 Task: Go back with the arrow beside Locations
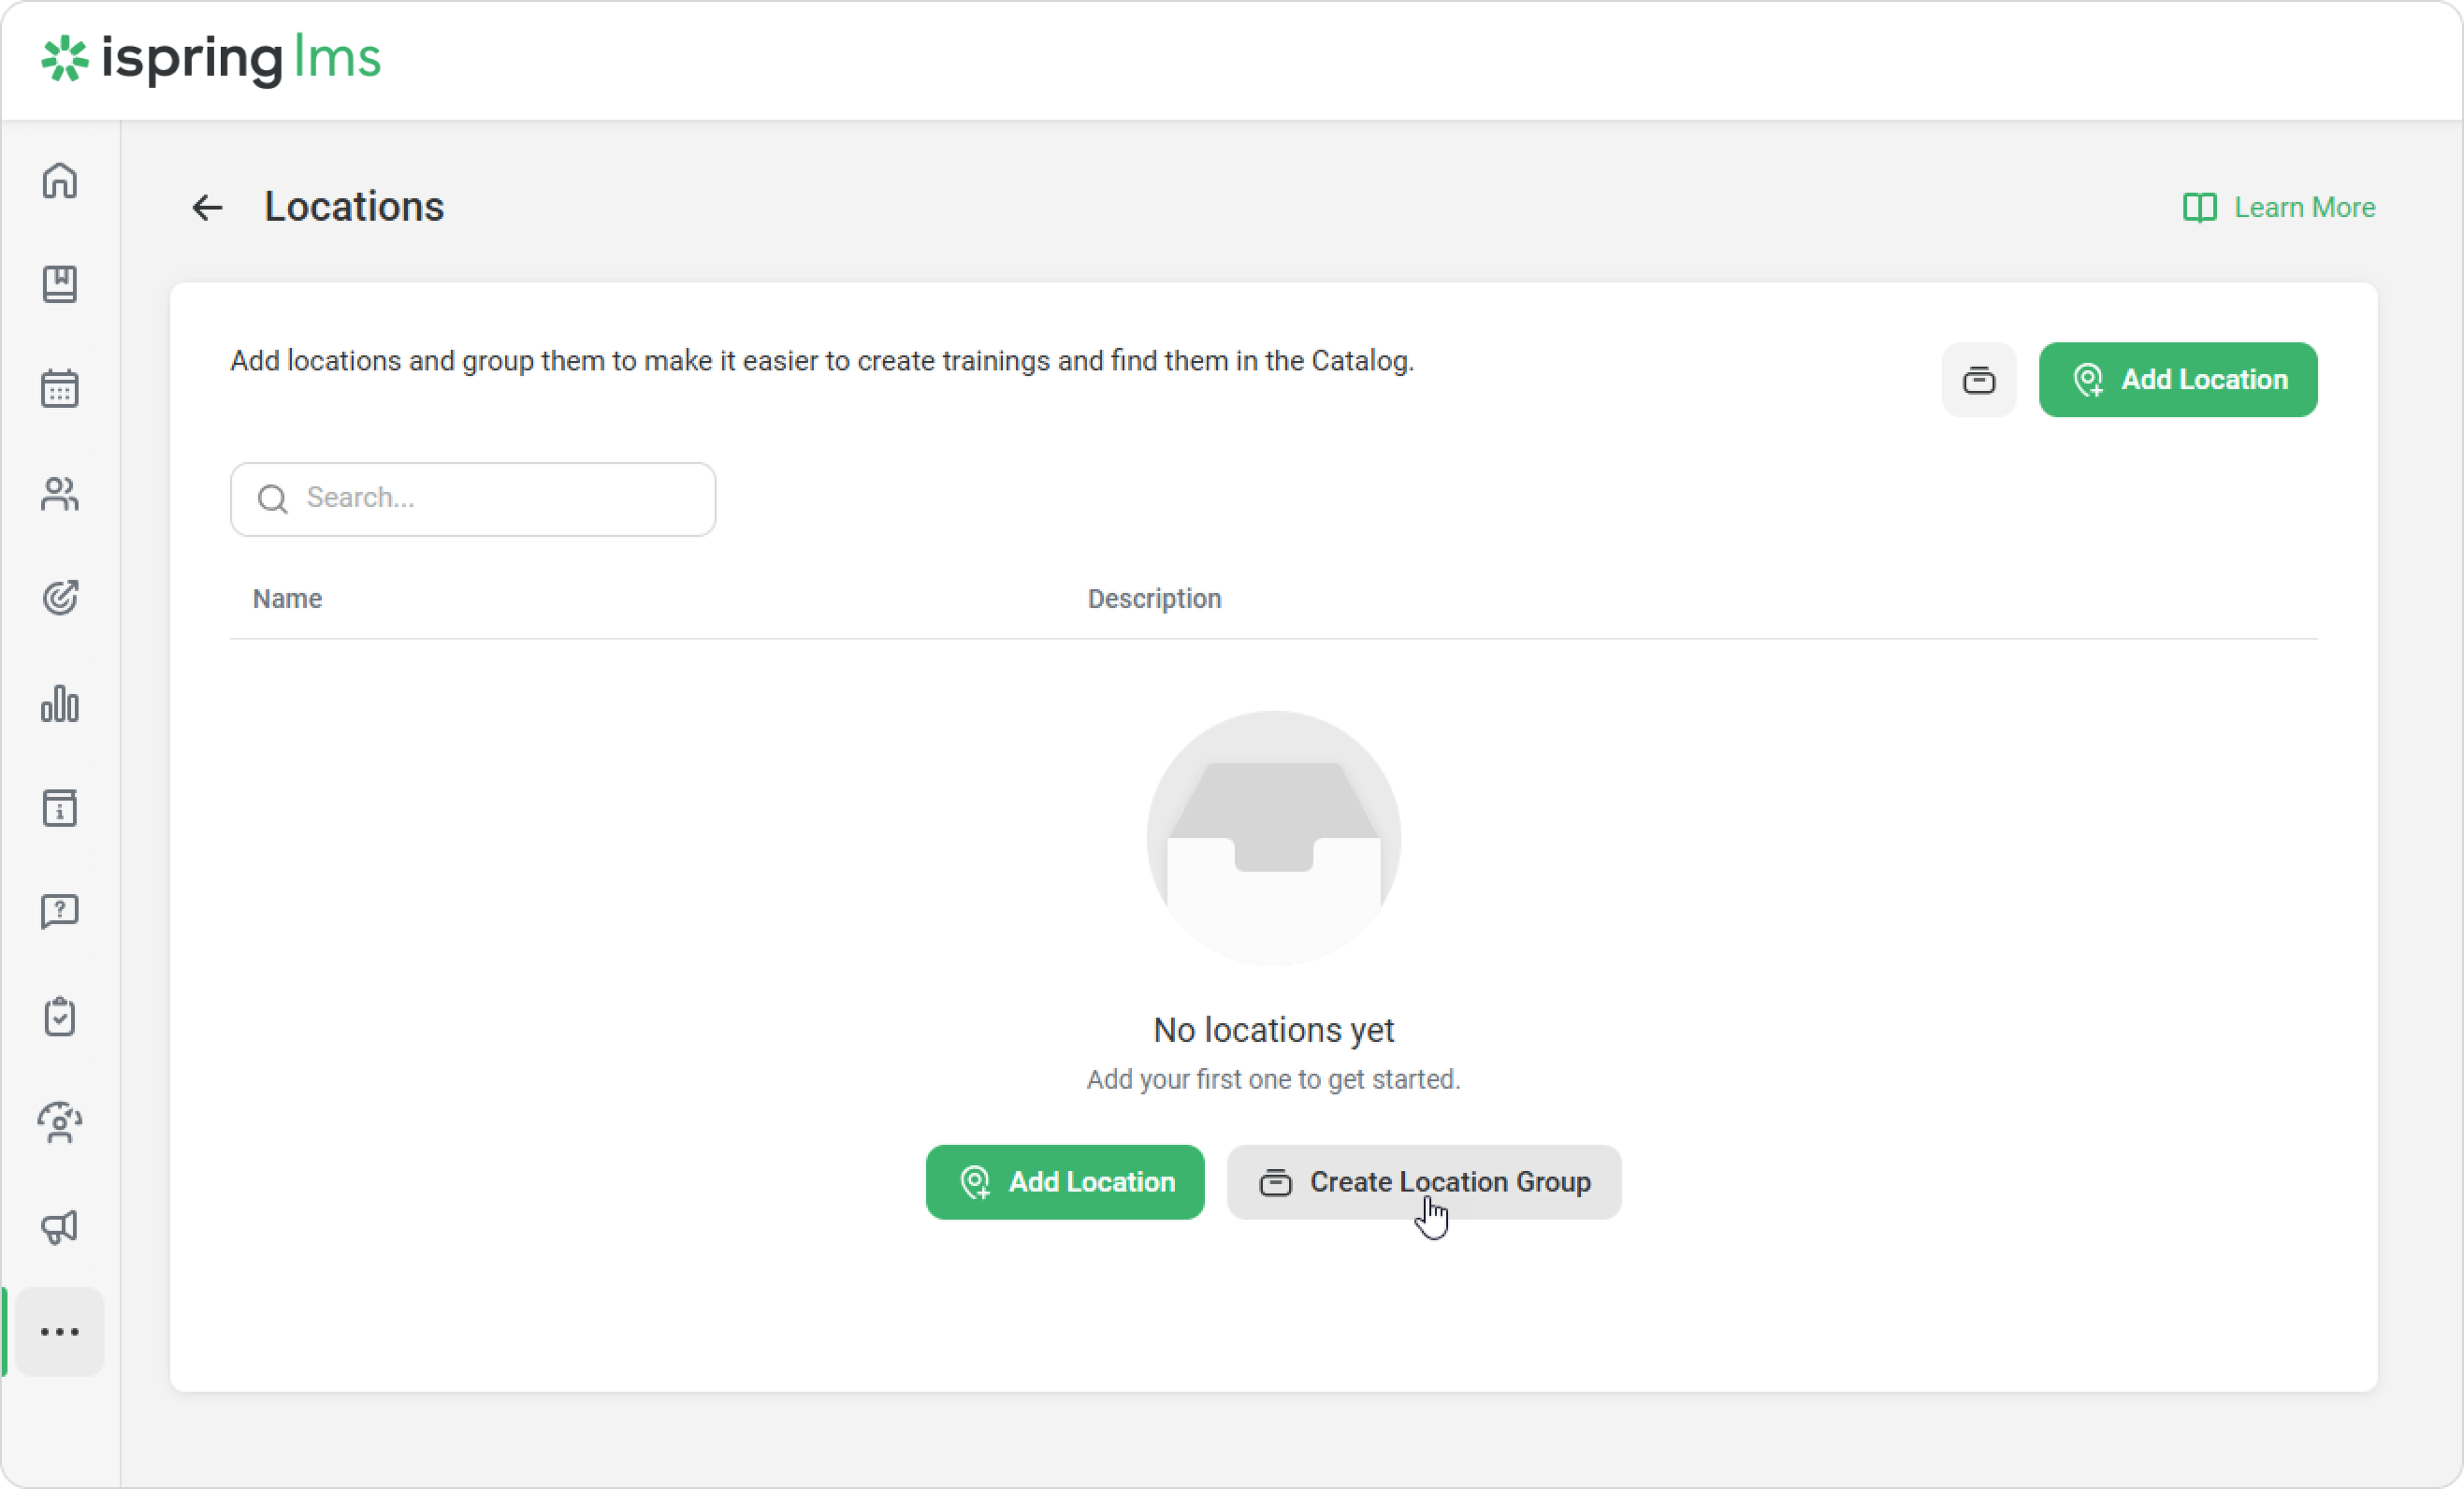pyautogui.click(x=207, y=208)
